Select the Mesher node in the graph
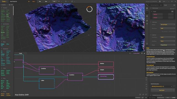This screenshot has height=99, width=177. (x=106, y=64)
